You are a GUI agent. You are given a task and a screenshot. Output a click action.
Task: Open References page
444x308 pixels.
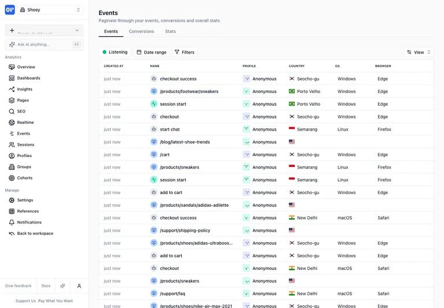click(x=28, y=211)
